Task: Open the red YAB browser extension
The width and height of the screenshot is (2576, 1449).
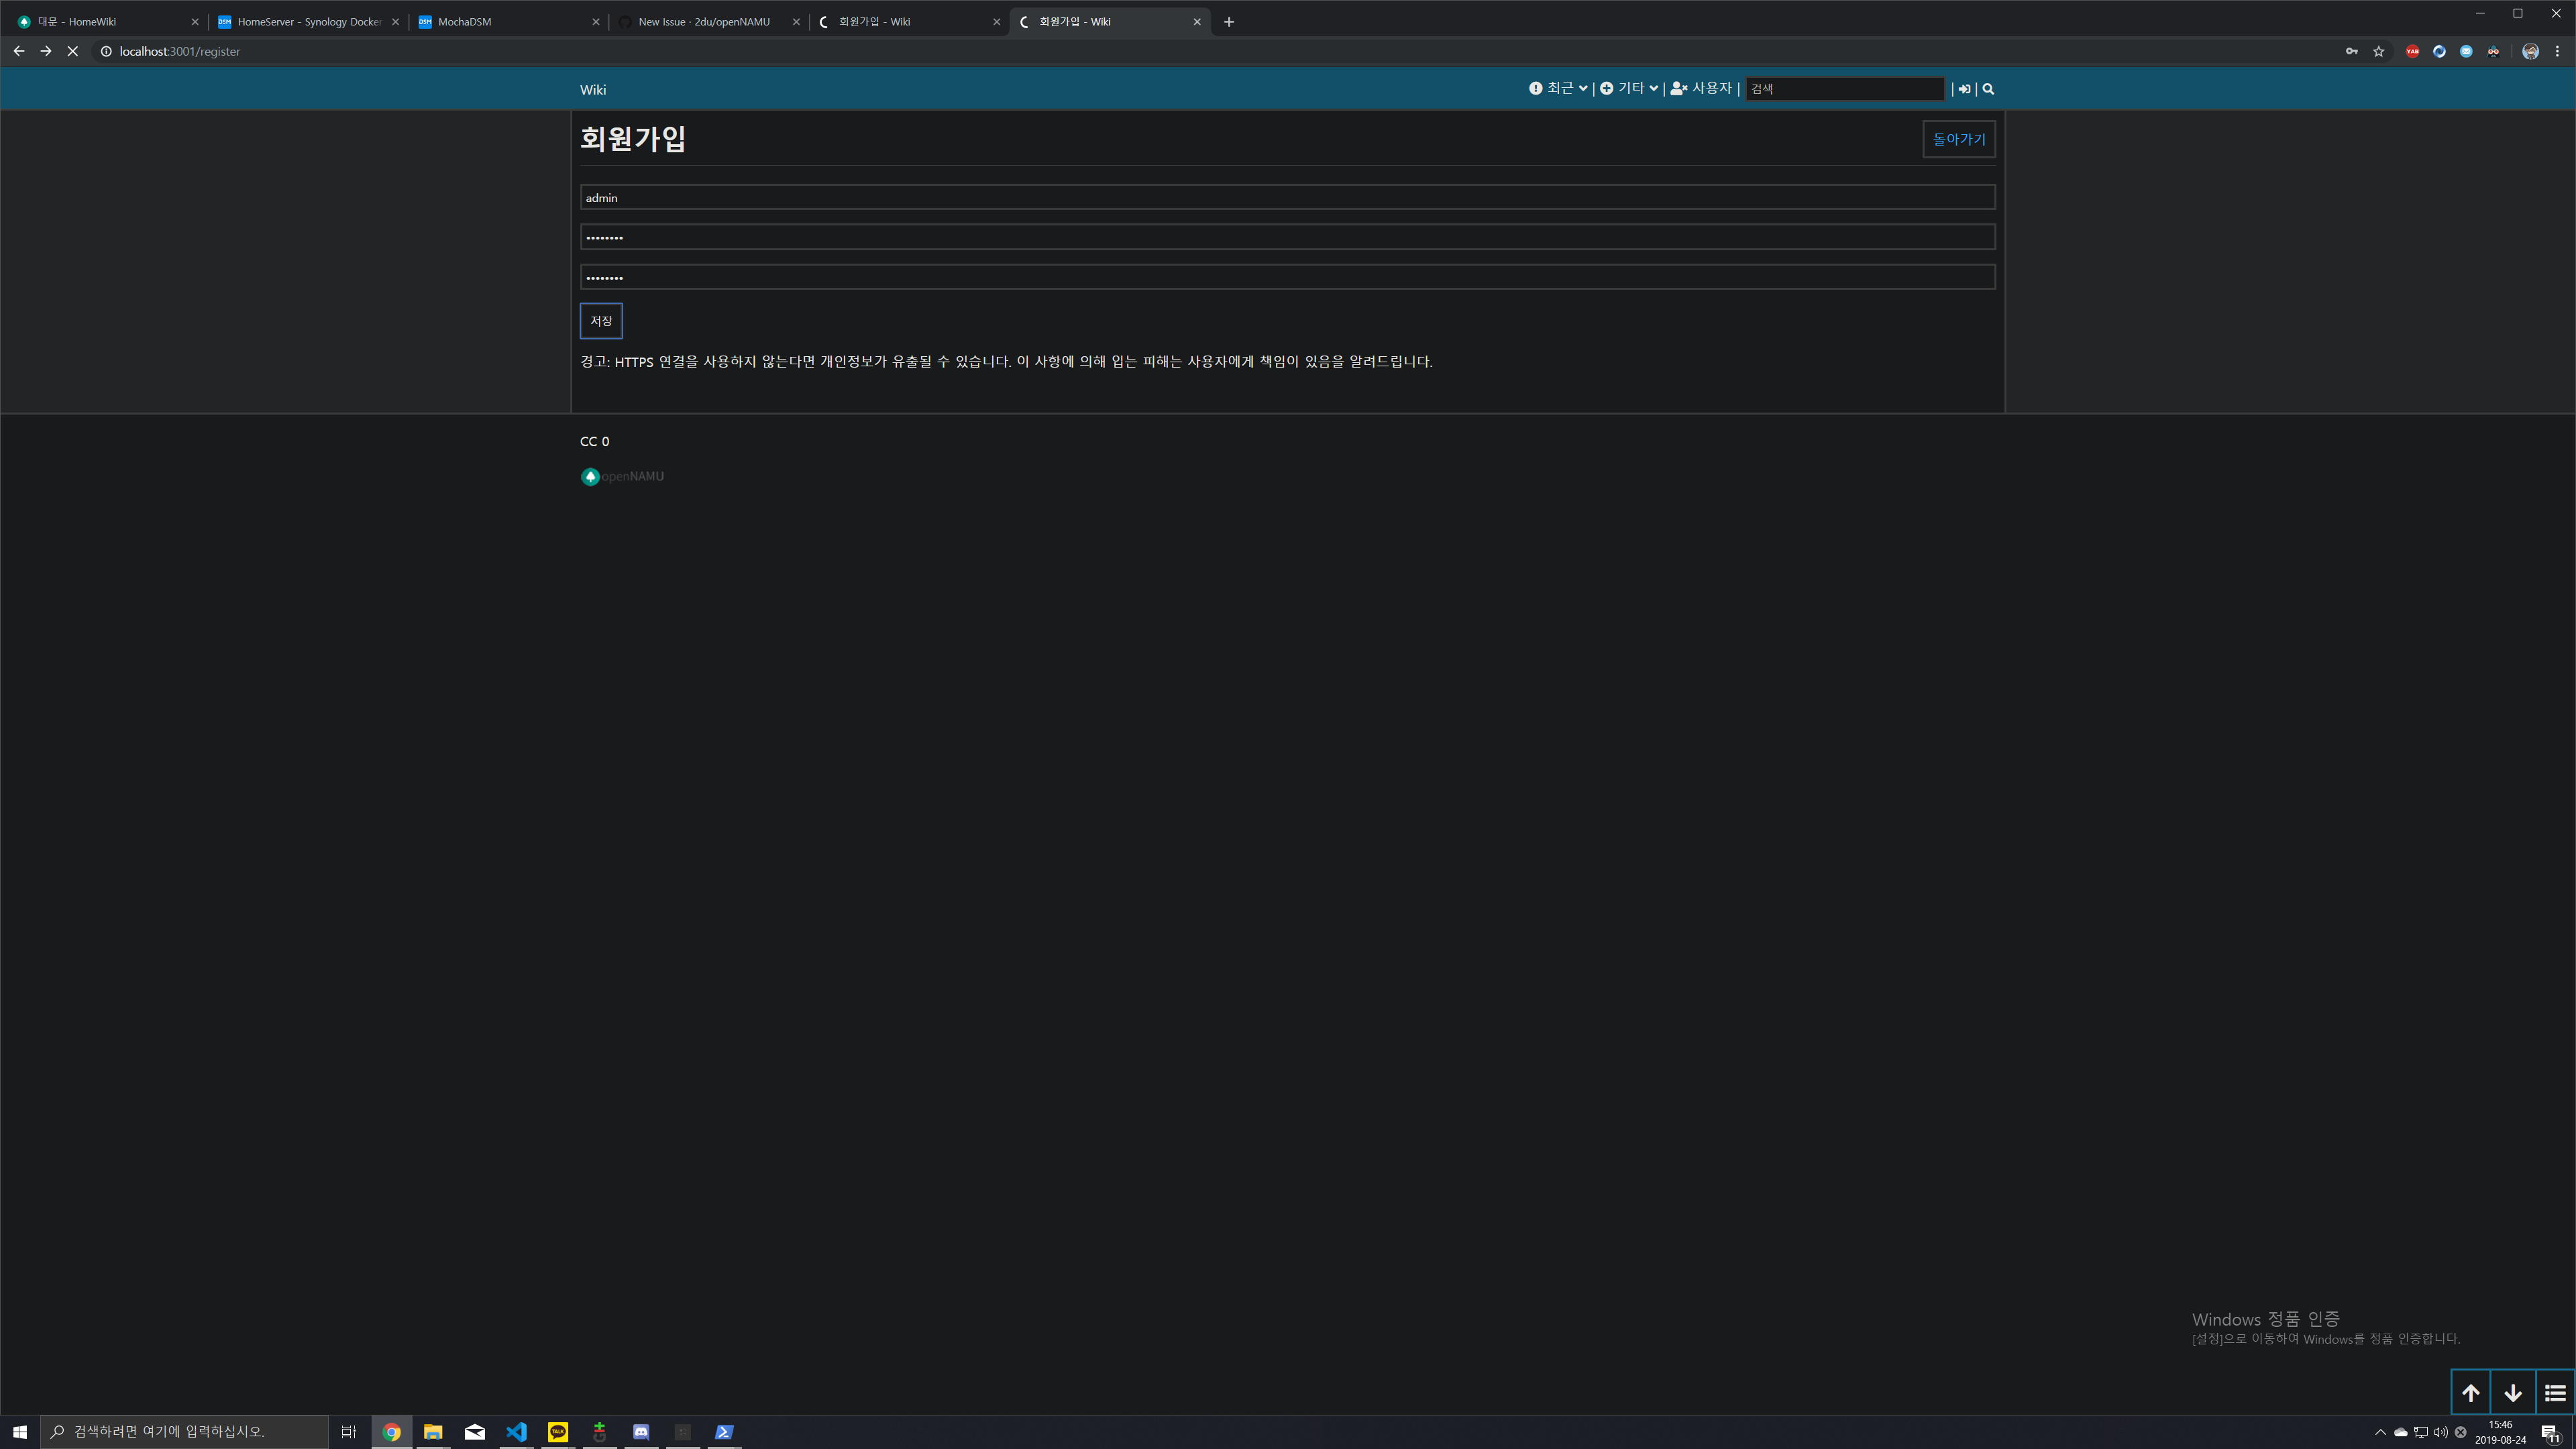Action: tap(2412, 51)
